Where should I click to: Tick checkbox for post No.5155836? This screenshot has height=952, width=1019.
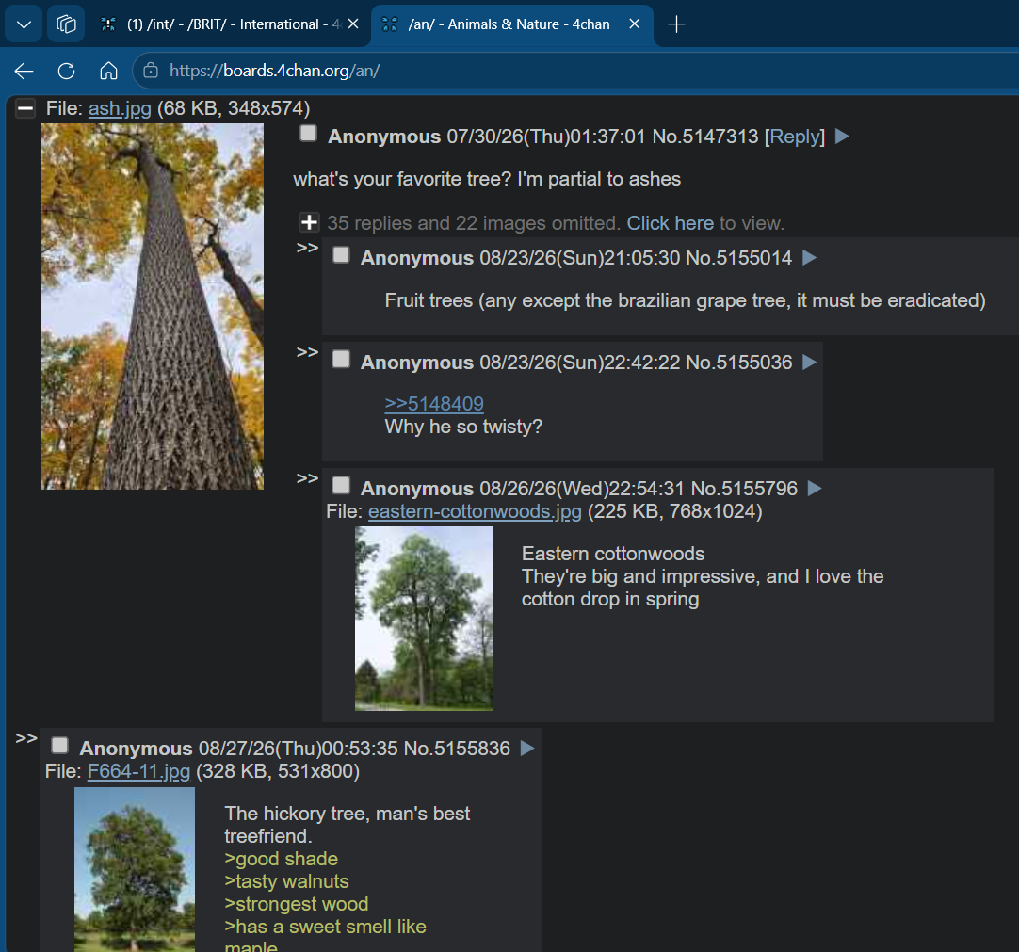[x=59, y=746]
